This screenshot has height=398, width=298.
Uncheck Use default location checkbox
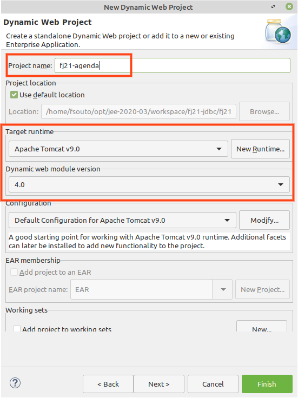tap(14, 95)
